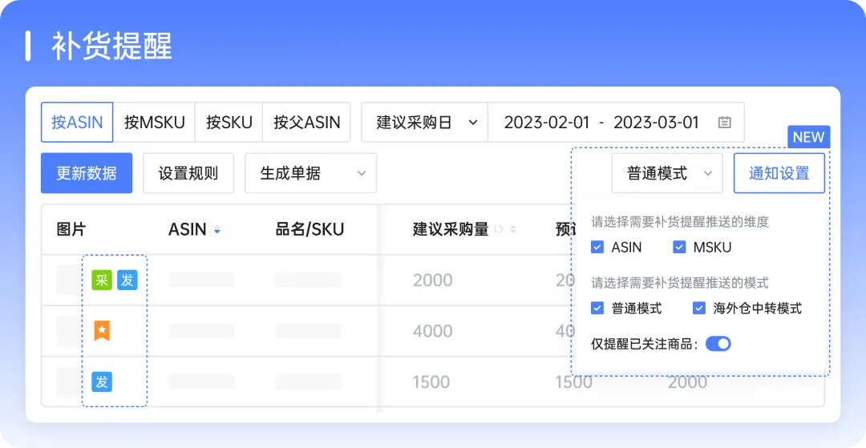Click the end date 2023-03-01 field
Screen dimensions: 866x448
pos(656,123)
